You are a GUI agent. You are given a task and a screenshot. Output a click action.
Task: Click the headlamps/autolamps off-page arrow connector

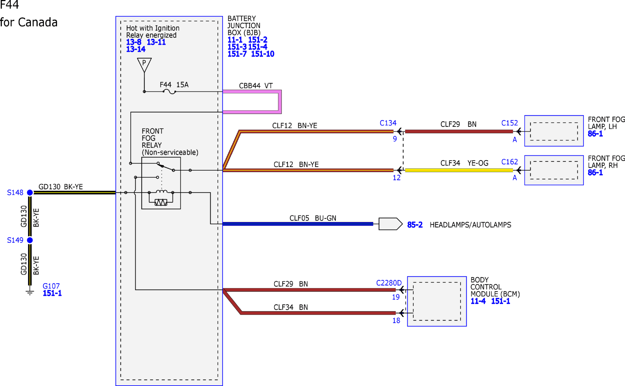391,224
